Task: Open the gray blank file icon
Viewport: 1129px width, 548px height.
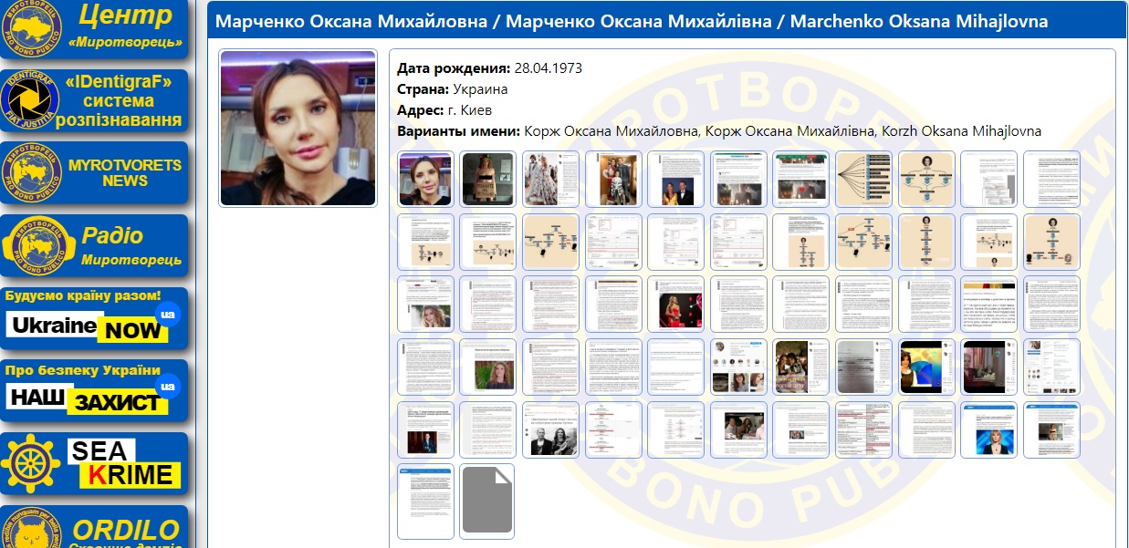Action: (x=487, y=500)
